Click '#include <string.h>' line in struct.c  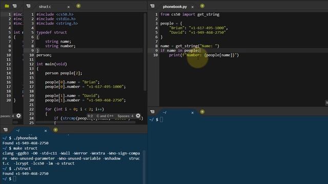[57, 24]
